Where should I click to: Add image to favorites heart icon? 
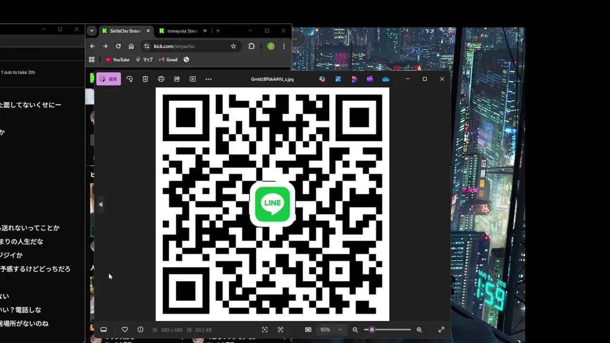pos(124,330)
